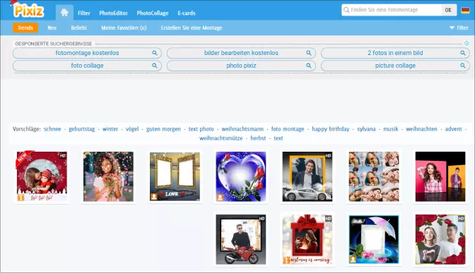
Task: Open the PhotoEditor menu item
Action: tap(113, 13)
